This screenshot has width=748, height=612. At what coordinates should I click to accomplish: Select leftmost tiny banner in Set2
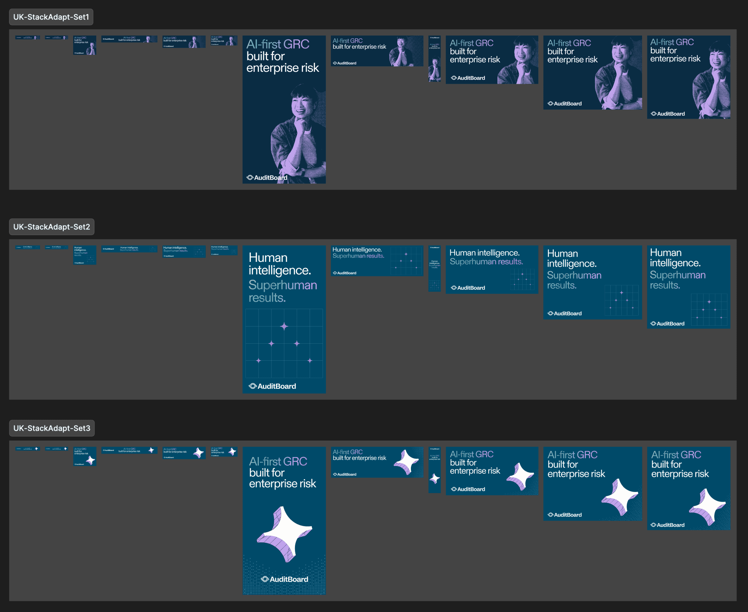pyautogui.click(x=28, y=247)
